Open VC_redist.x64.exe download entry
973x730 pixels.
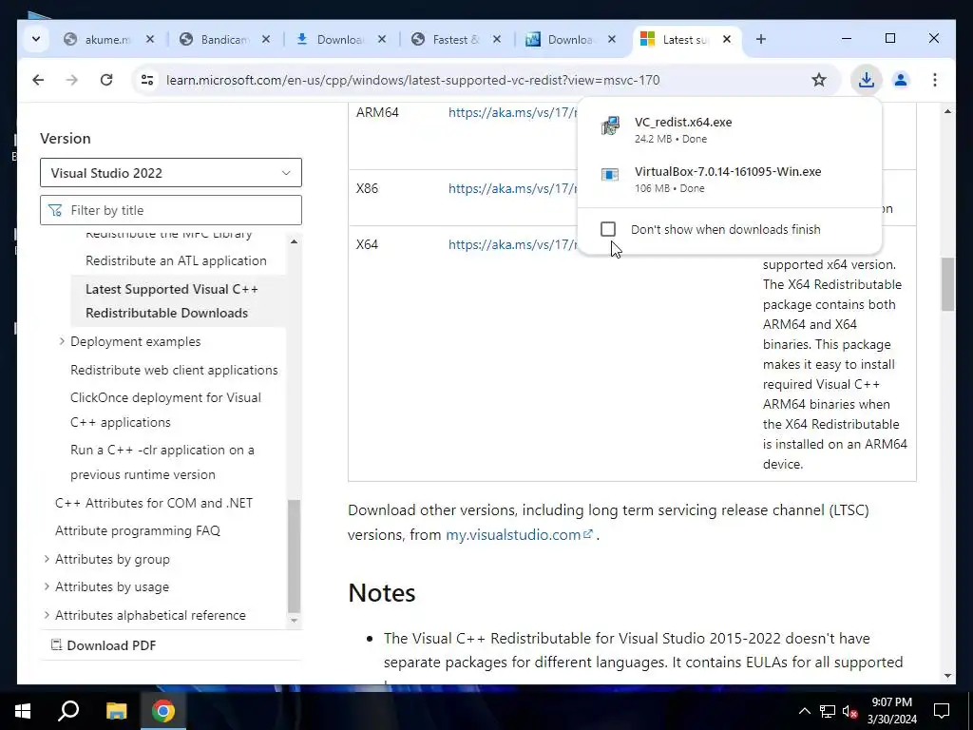pyautogui.click(x=729, y=129)
